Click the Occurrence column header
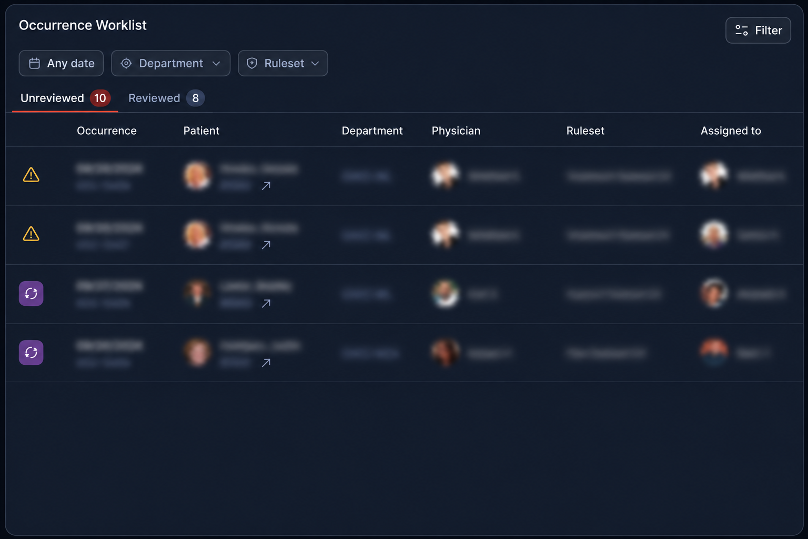Screen dimensions: 808x539 [107, 131]
